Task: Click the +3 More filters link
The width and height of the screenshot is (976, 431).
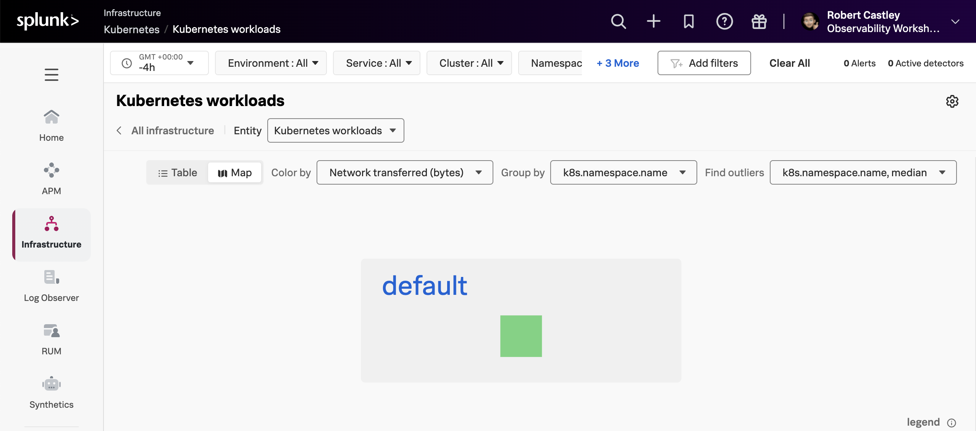Action: tap(617, 63)
